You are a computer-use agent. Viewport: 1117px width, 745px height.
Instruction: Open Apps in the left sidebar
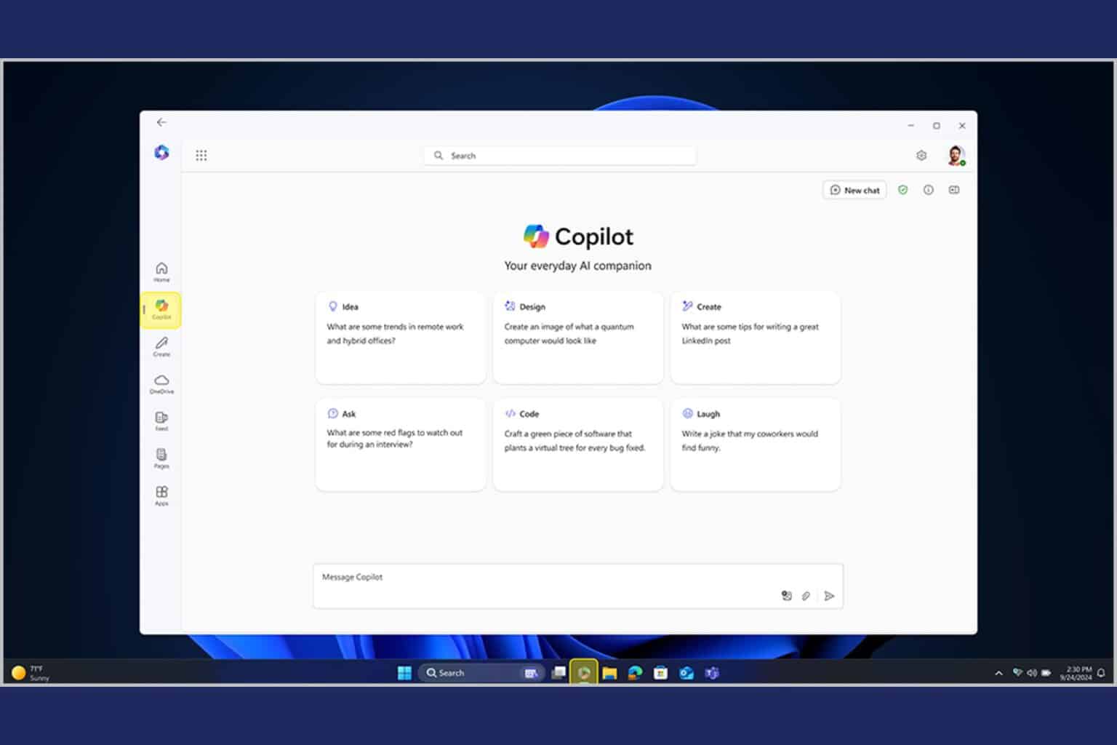point(161,496)
